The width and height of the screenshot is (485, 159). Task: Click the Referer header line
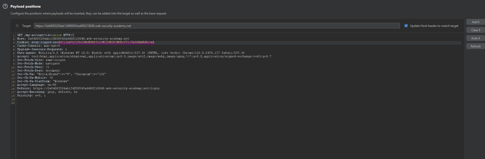(88, 89)
